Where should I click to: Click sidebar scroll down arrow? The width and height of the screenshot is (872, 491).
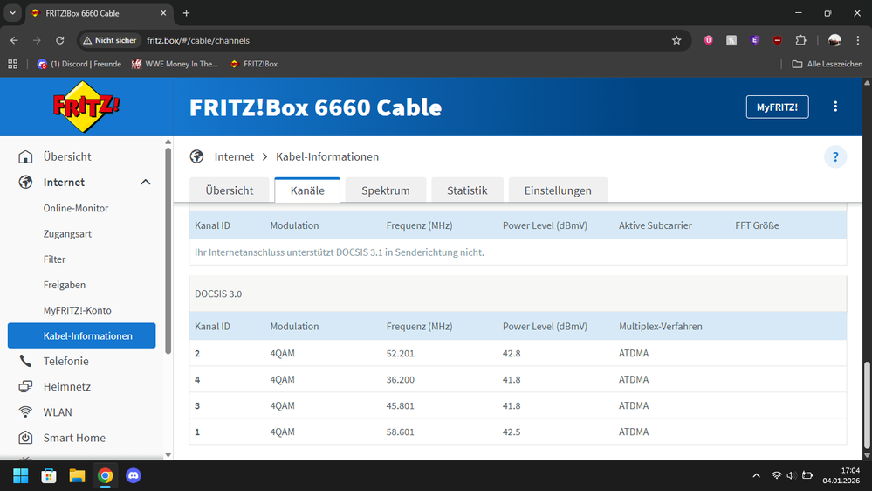(168, 455)
